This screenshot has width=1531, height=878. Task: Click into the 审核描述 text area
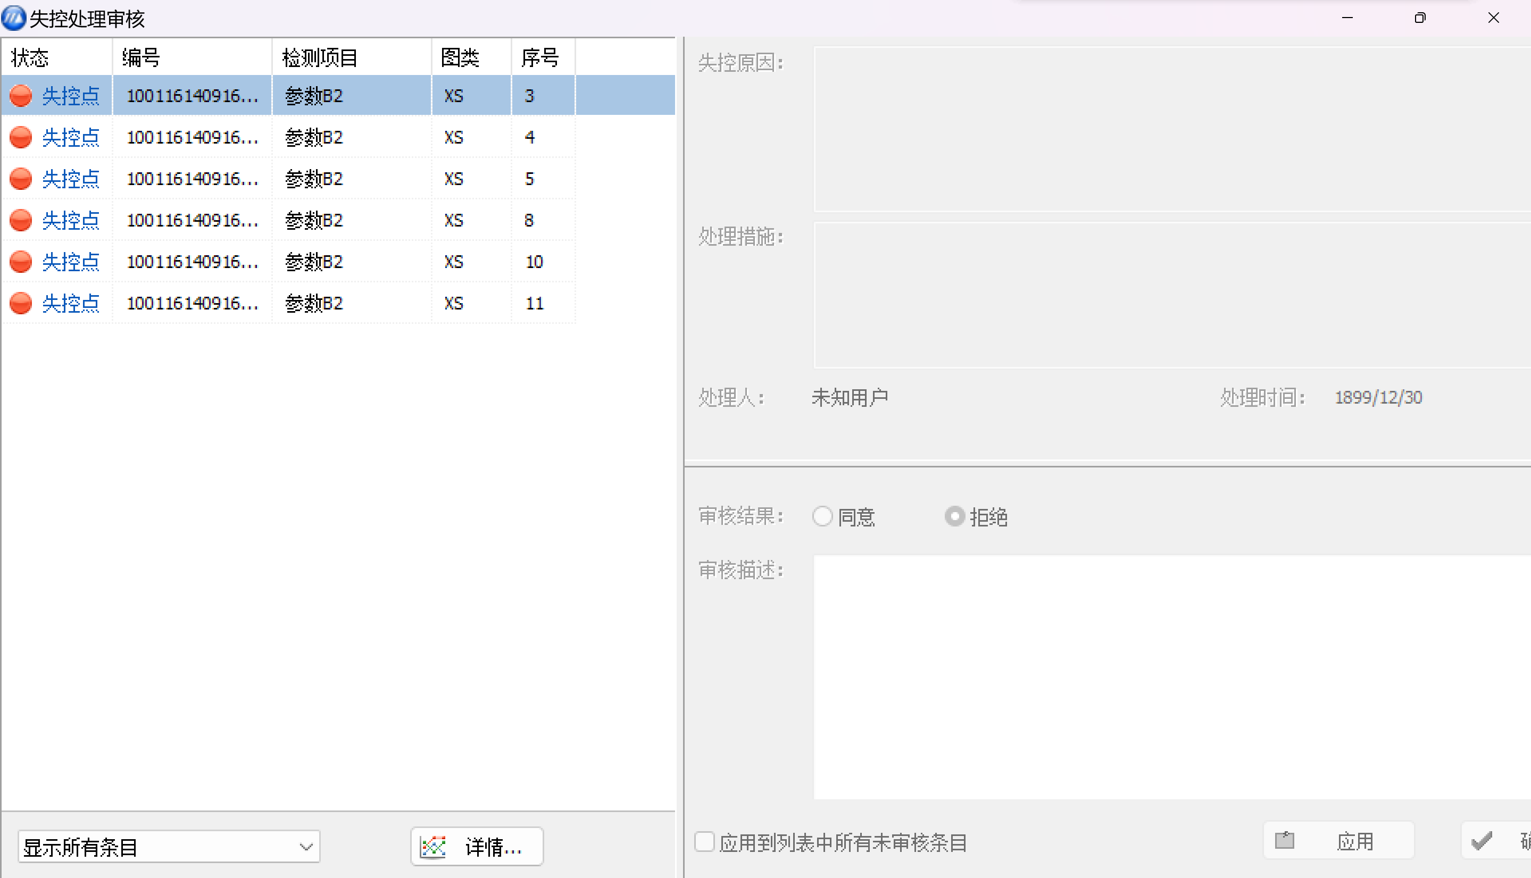[x=1170, y=676]
